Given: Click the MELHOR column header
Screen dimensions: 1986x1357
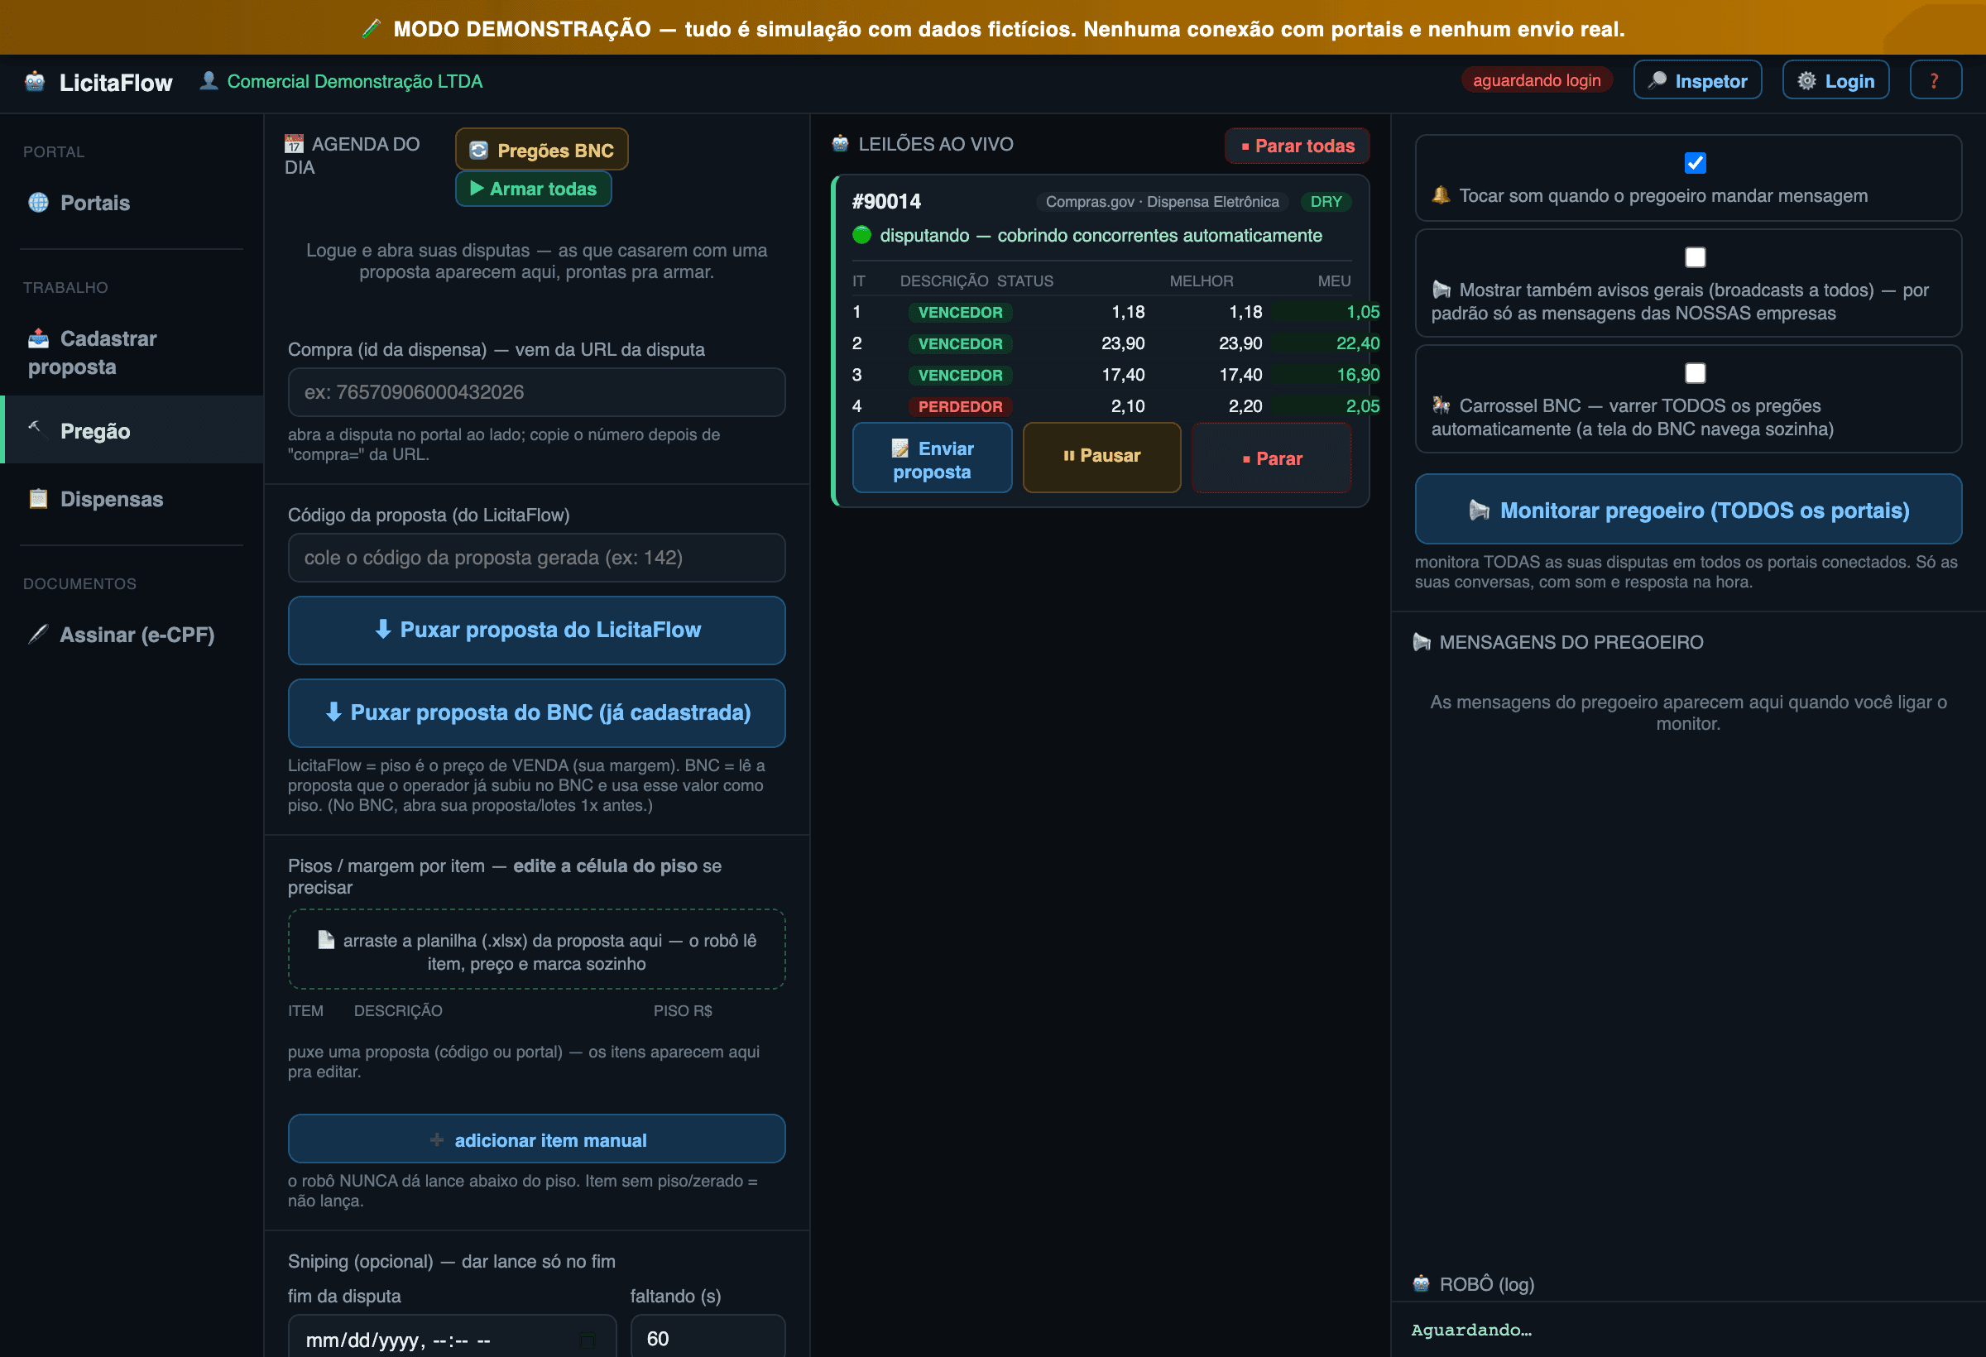Looking at the screenshot, I should pyautogui.click(x=1201, y=281).
